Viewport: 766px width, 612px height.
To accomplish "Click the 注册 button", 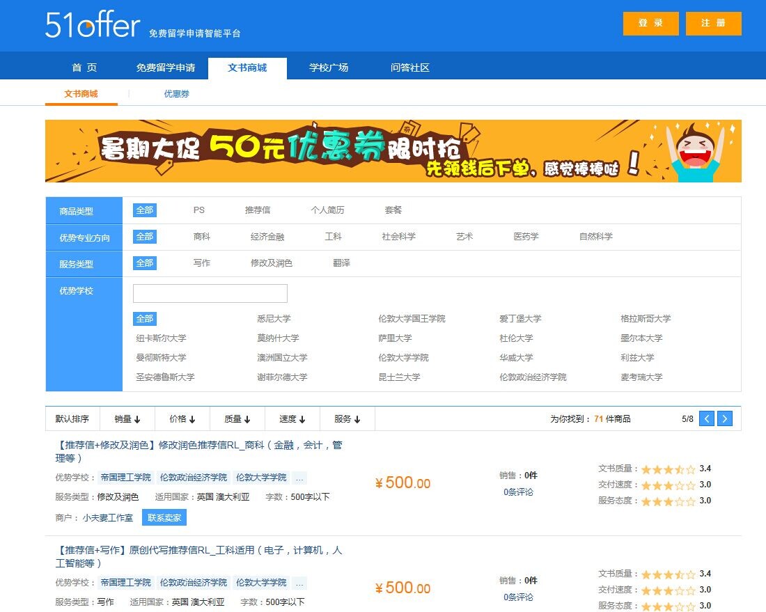I will pyautogui.click(x=713, y=23).
